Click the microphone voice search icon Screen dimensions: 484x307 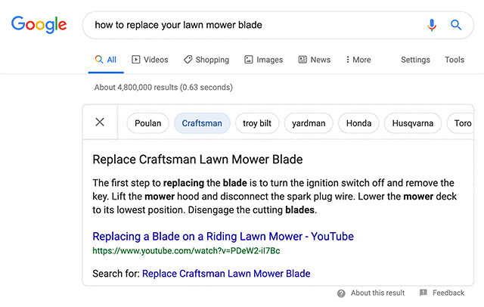[x=432, y=25]
